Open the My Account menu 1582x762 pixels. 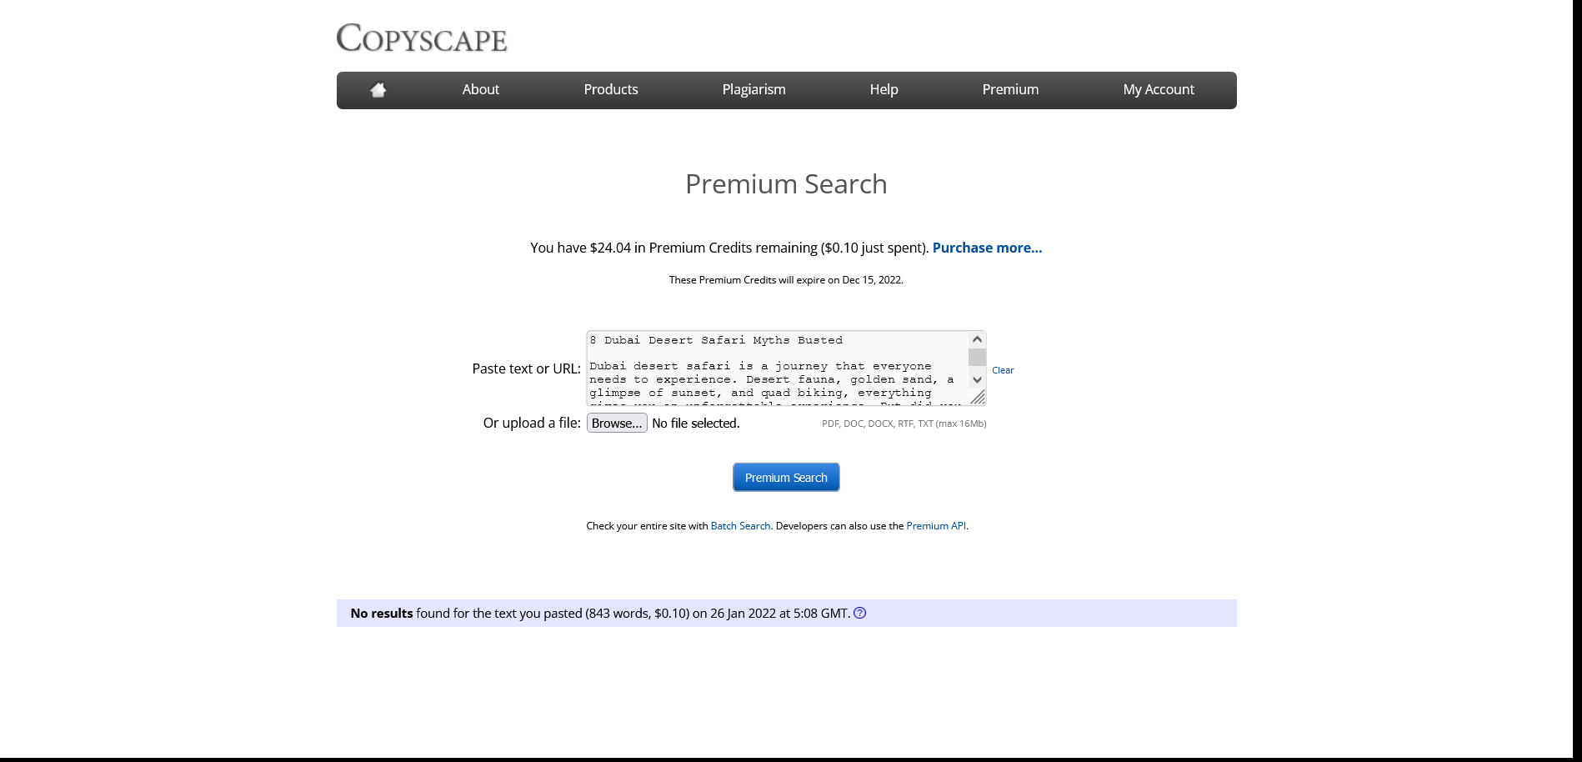pos(1159,89)
